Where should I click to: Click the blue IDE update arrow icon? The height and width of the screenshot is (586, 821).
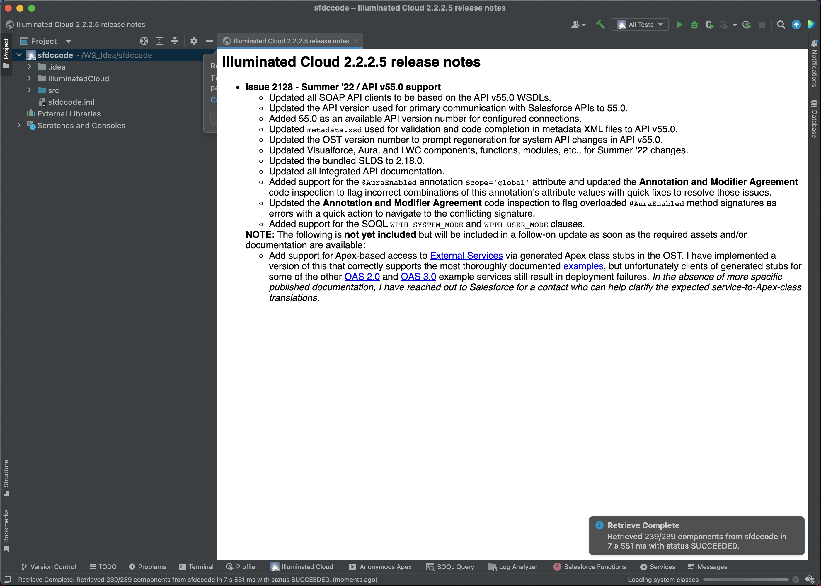click(x=796, y=25)
